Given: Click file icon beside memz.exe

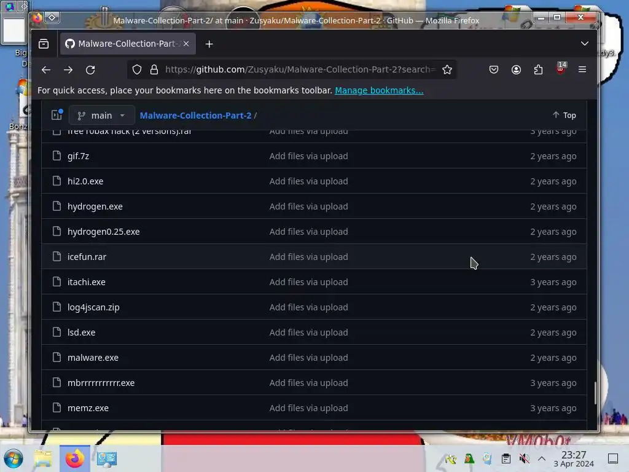Looking at the screenshot, I should [x=57, y=408].
